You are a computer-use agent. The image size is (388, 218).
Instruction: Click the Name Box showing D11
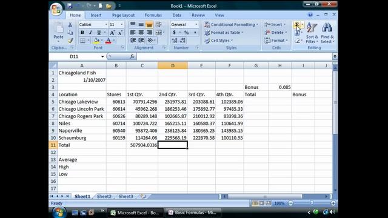(x=75, y=56)
